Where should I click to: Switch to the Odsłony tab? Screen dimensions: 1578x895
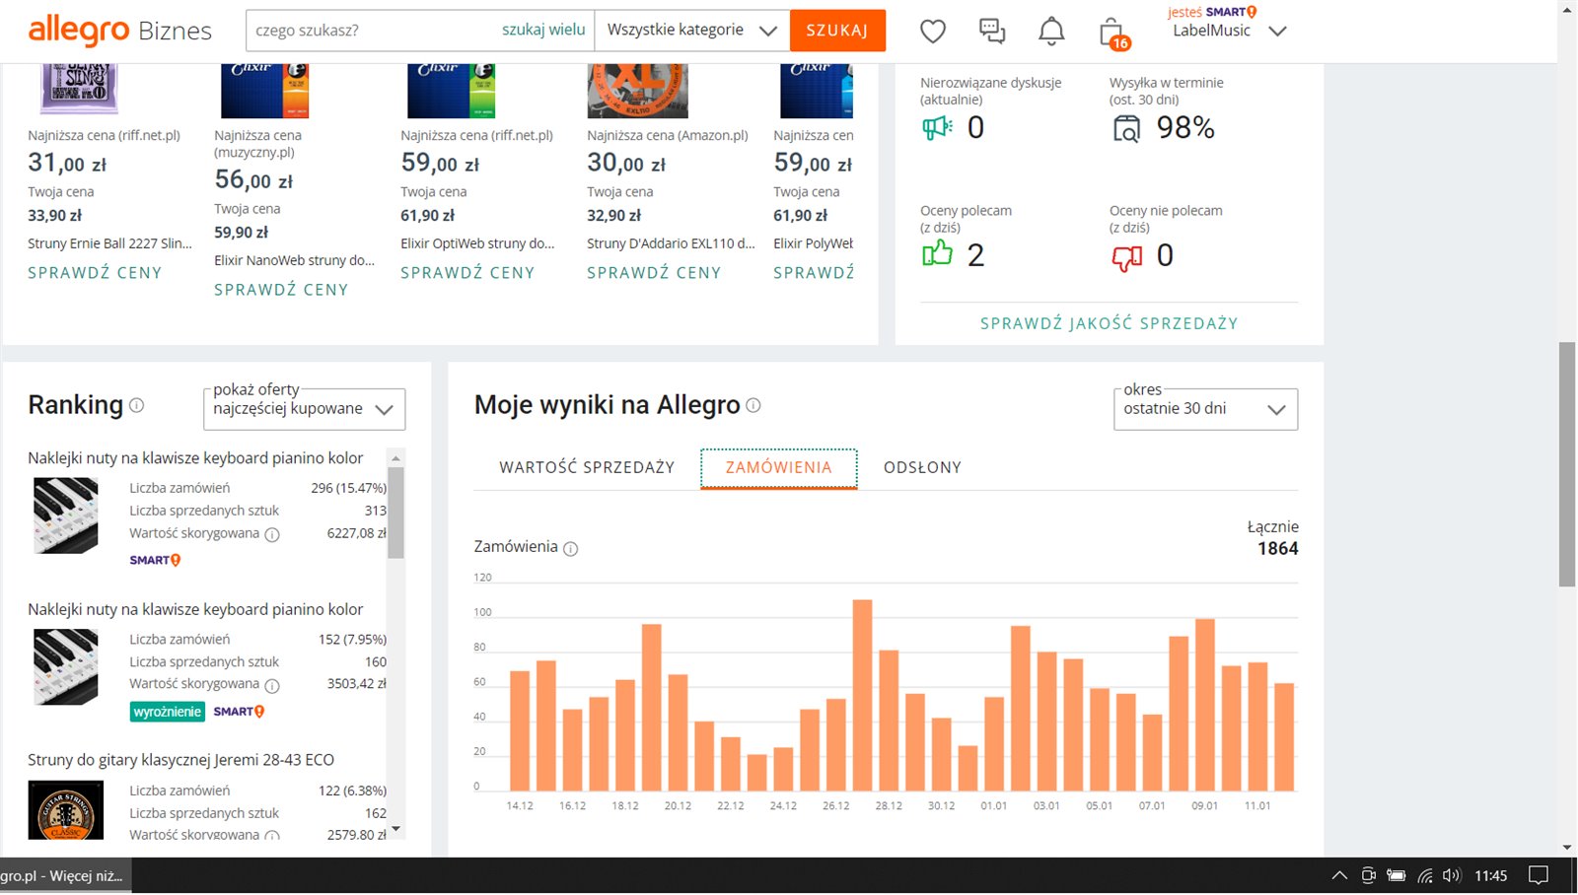[x=922, y=467]
